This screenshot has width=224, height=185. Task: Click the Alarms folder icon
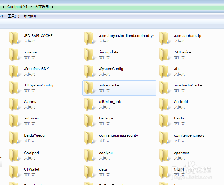click(x=15, y=104)
